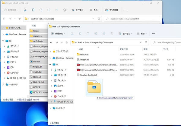
Task: Open more options ellipsis in electron window
Action: (x=125, y=10)
